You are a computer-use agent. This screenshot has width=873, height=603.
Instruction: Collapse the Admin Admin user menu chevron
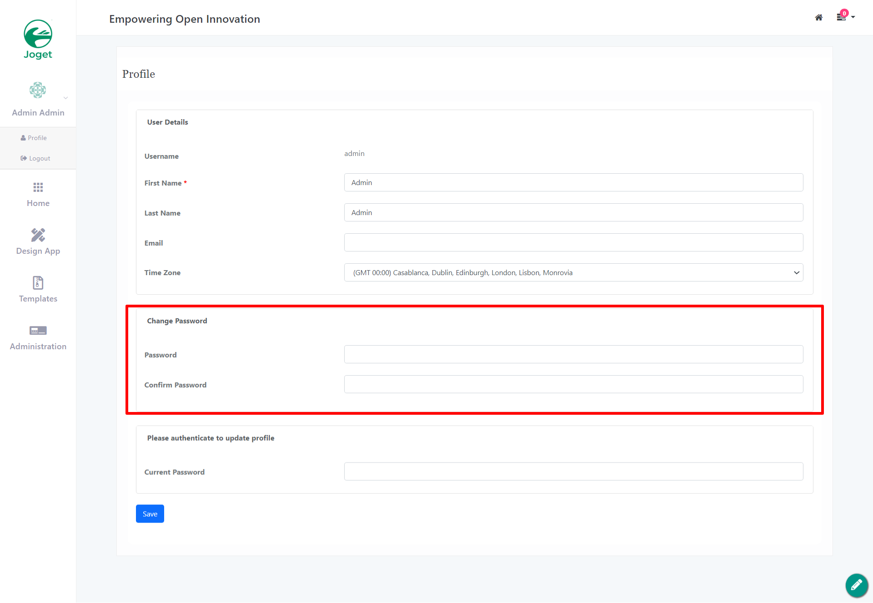(65, 98)
